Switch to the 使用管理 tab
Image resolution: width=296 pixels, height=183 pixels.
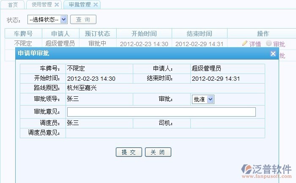(x=41, y=5)
